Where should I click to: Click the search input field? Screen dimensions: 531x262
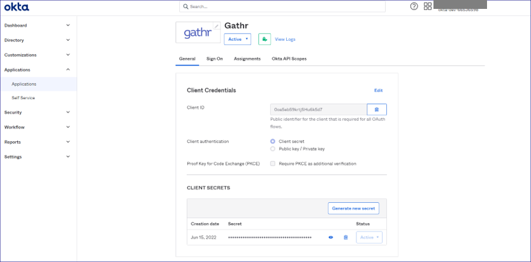282,6
